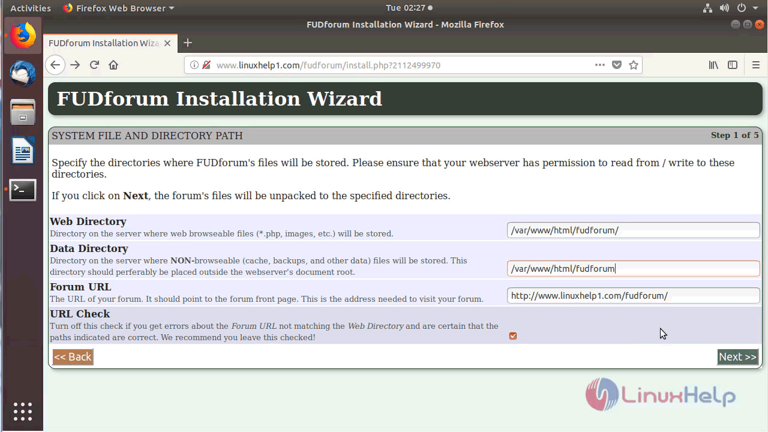Click the 'Step 1 of 5' text

pyautogui.click(x=734, y=135)
